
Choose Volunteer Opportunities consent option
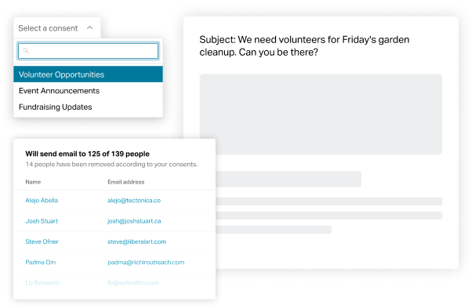pyautogui.click(x=88, y=74)
